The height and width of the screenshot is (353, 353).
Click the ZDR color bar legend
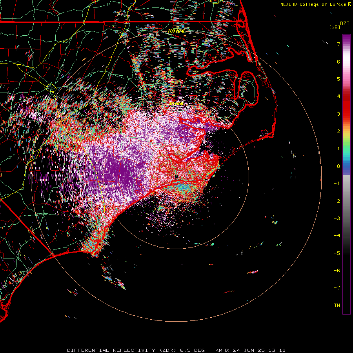346,174
